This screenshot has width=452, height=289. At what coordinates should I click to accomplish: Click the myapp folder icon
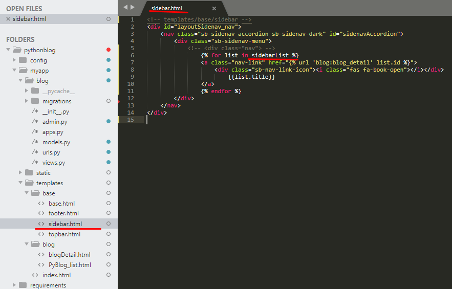coord(23,70)
